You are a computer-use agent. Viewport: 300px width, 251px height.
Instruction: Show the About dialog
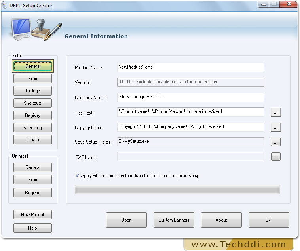click(221, 220)
